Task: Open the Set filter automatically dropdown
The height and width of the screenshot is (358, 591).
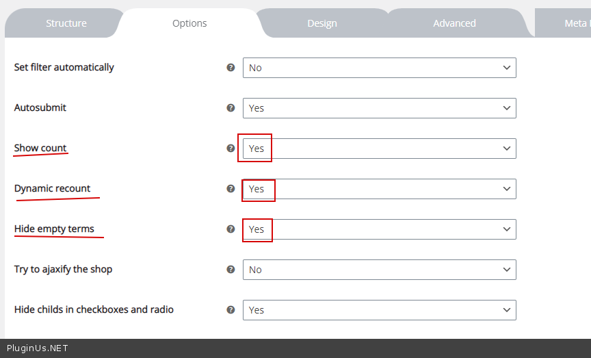Action: click(379, 68)
